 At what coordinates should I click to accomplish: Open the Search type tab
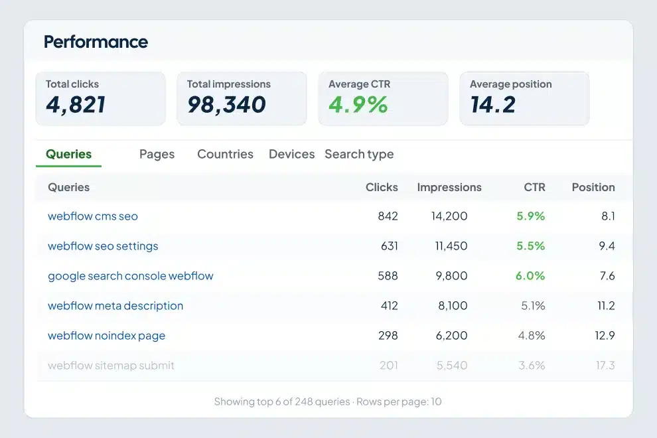(x=359, y=154)
